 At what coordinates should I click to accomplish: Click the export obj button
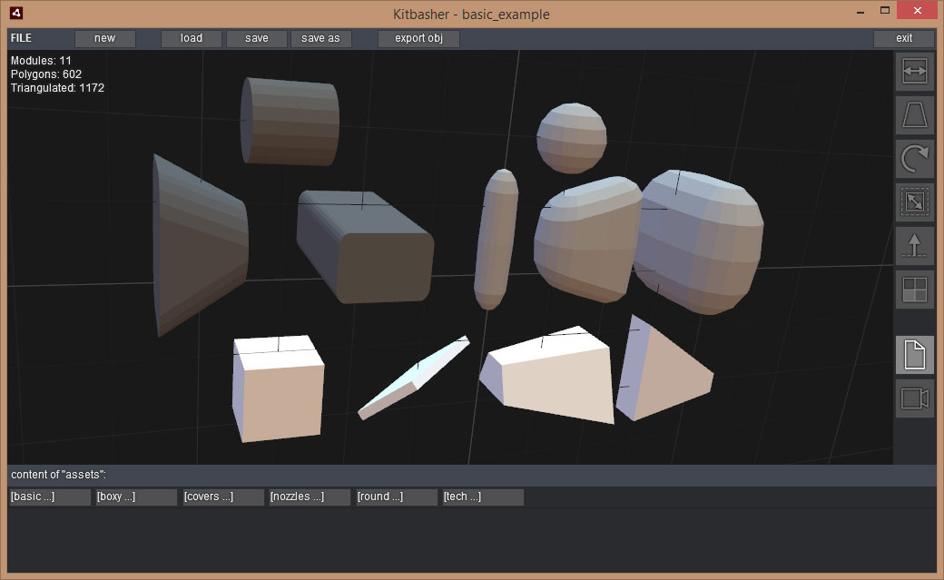pyautogui.click(x=418, y=38)
